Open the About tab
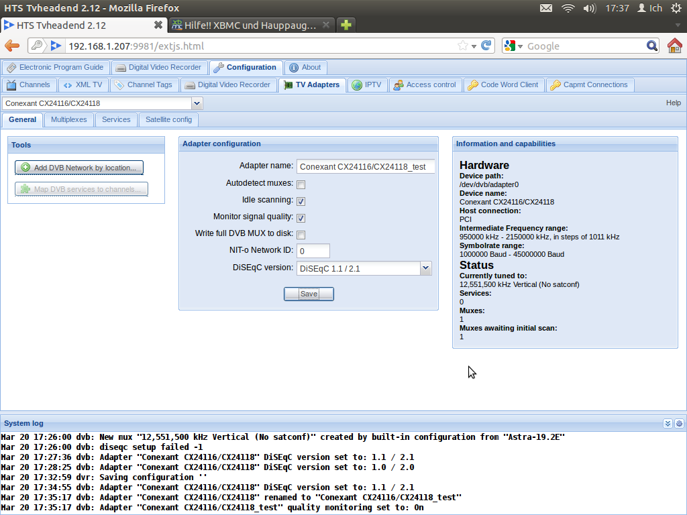Image resolution: width=687 pixels, height=515 pixels. [x=305, y=68]
